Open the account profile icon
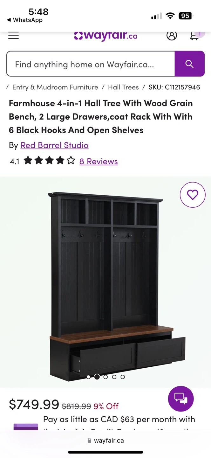Viewport: 211px width, 458px height. [172, 35]
